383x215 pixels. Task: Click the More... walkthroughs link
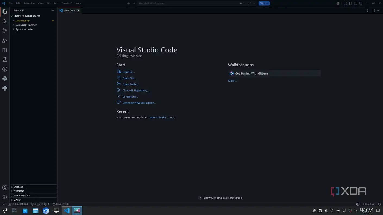coord(232,81)
